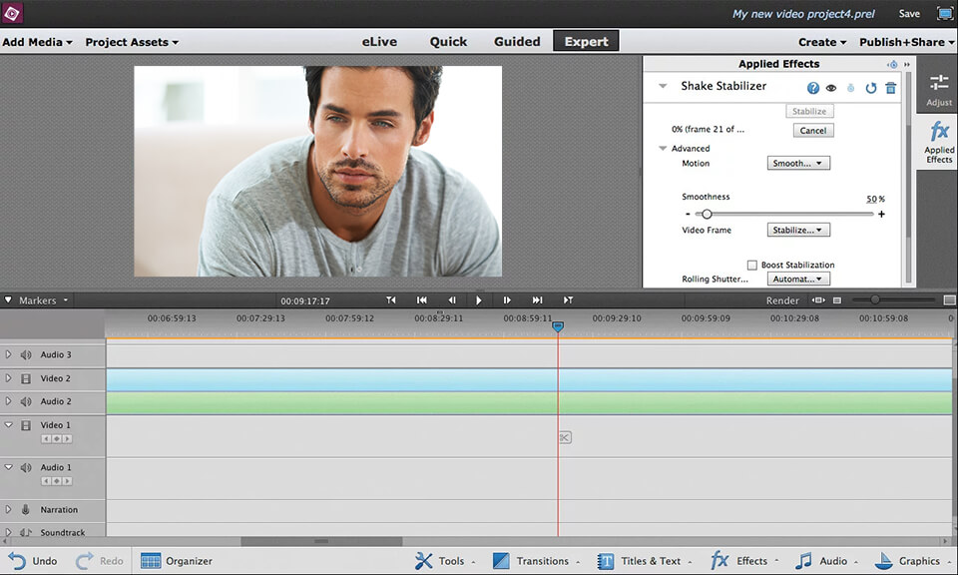The width and height of the screenshot is (958, 575).
Task: Click the Smoothness slider handle
Action: [708, 214]
